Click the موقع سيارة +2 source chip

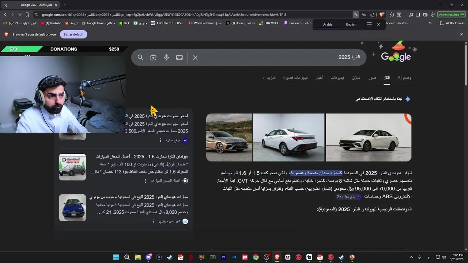click(348, 197)
